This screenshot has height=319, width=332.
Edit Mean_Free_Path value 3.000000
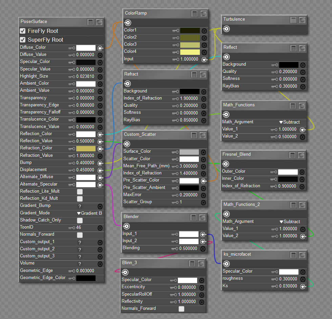pyautogui.click(x=188, y=166)
